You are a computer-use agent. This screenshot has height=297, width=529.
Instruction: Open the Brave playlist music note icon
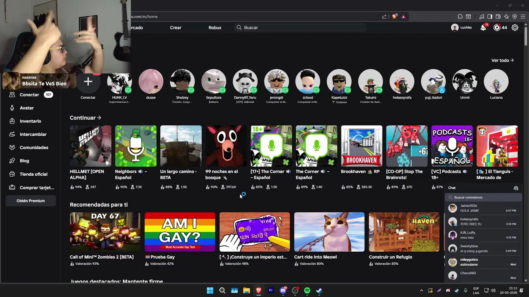pos(481,16)
